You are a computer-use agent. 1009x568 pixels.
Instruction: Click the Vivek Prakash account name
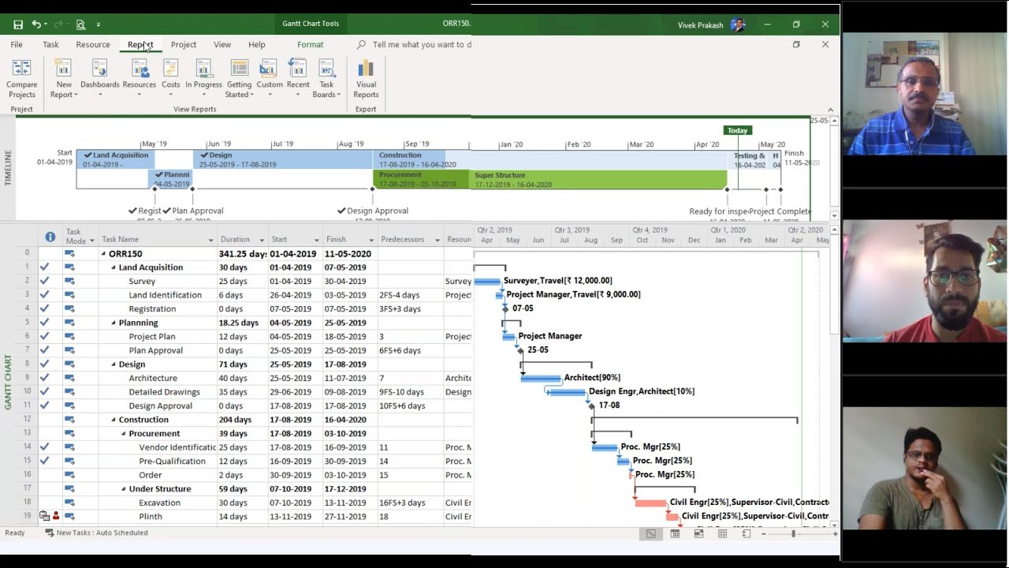(700, 25)
